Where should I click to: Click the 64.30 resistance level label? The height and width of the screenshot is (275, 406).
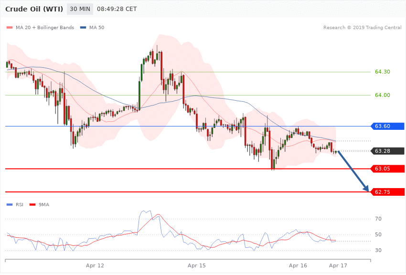tap(383, 72)
